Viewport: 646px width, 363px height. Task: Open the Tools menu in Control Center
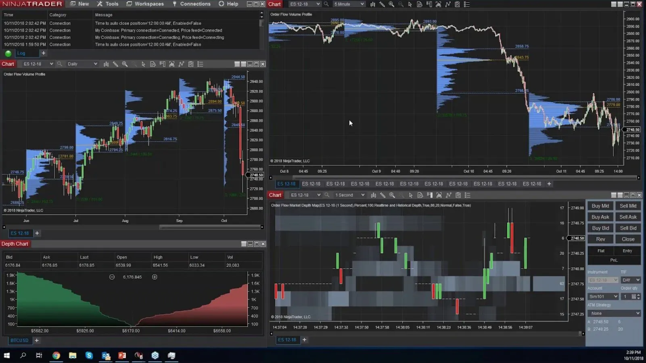pos(107,4)
